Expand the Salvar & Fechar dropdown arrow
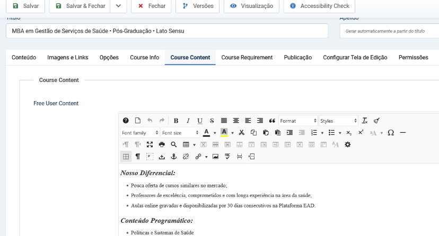The image size is (439, 236). point(118,6)
